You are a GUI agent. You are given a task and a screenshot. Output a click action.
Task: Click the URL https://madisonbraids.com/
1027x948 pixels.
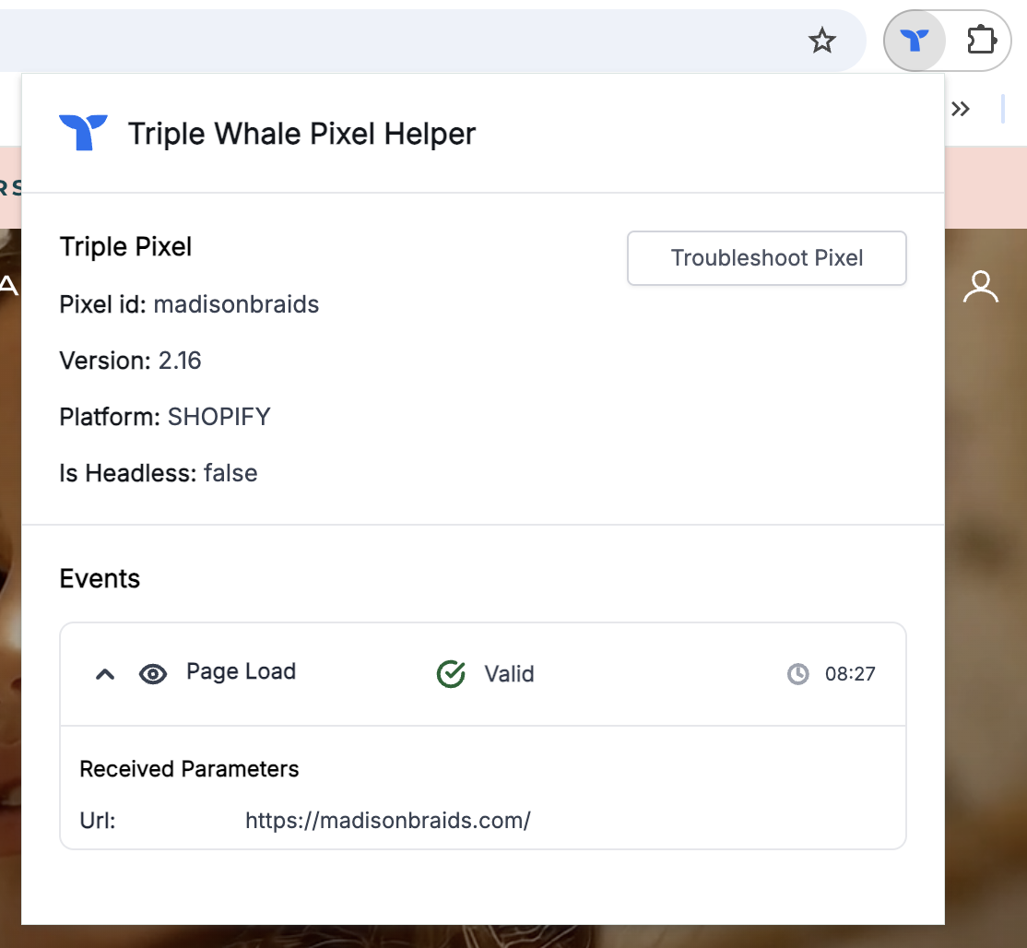[388, 820]
